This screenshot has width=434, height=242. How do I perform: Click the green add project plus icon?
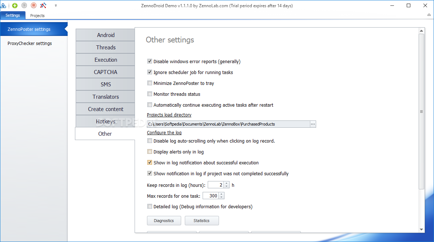(15, 5)
